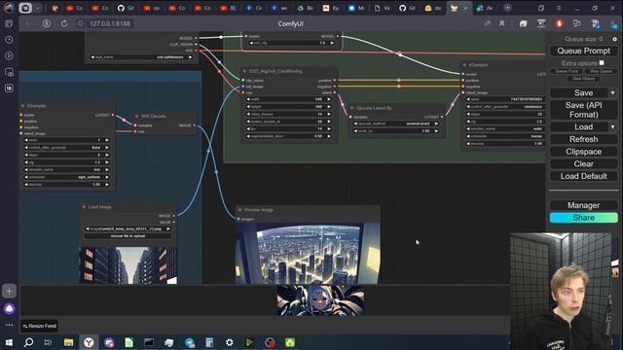Collapse the right KSampler node dot
The width and height of the screenshot is (623, 350).
point(464,65)
